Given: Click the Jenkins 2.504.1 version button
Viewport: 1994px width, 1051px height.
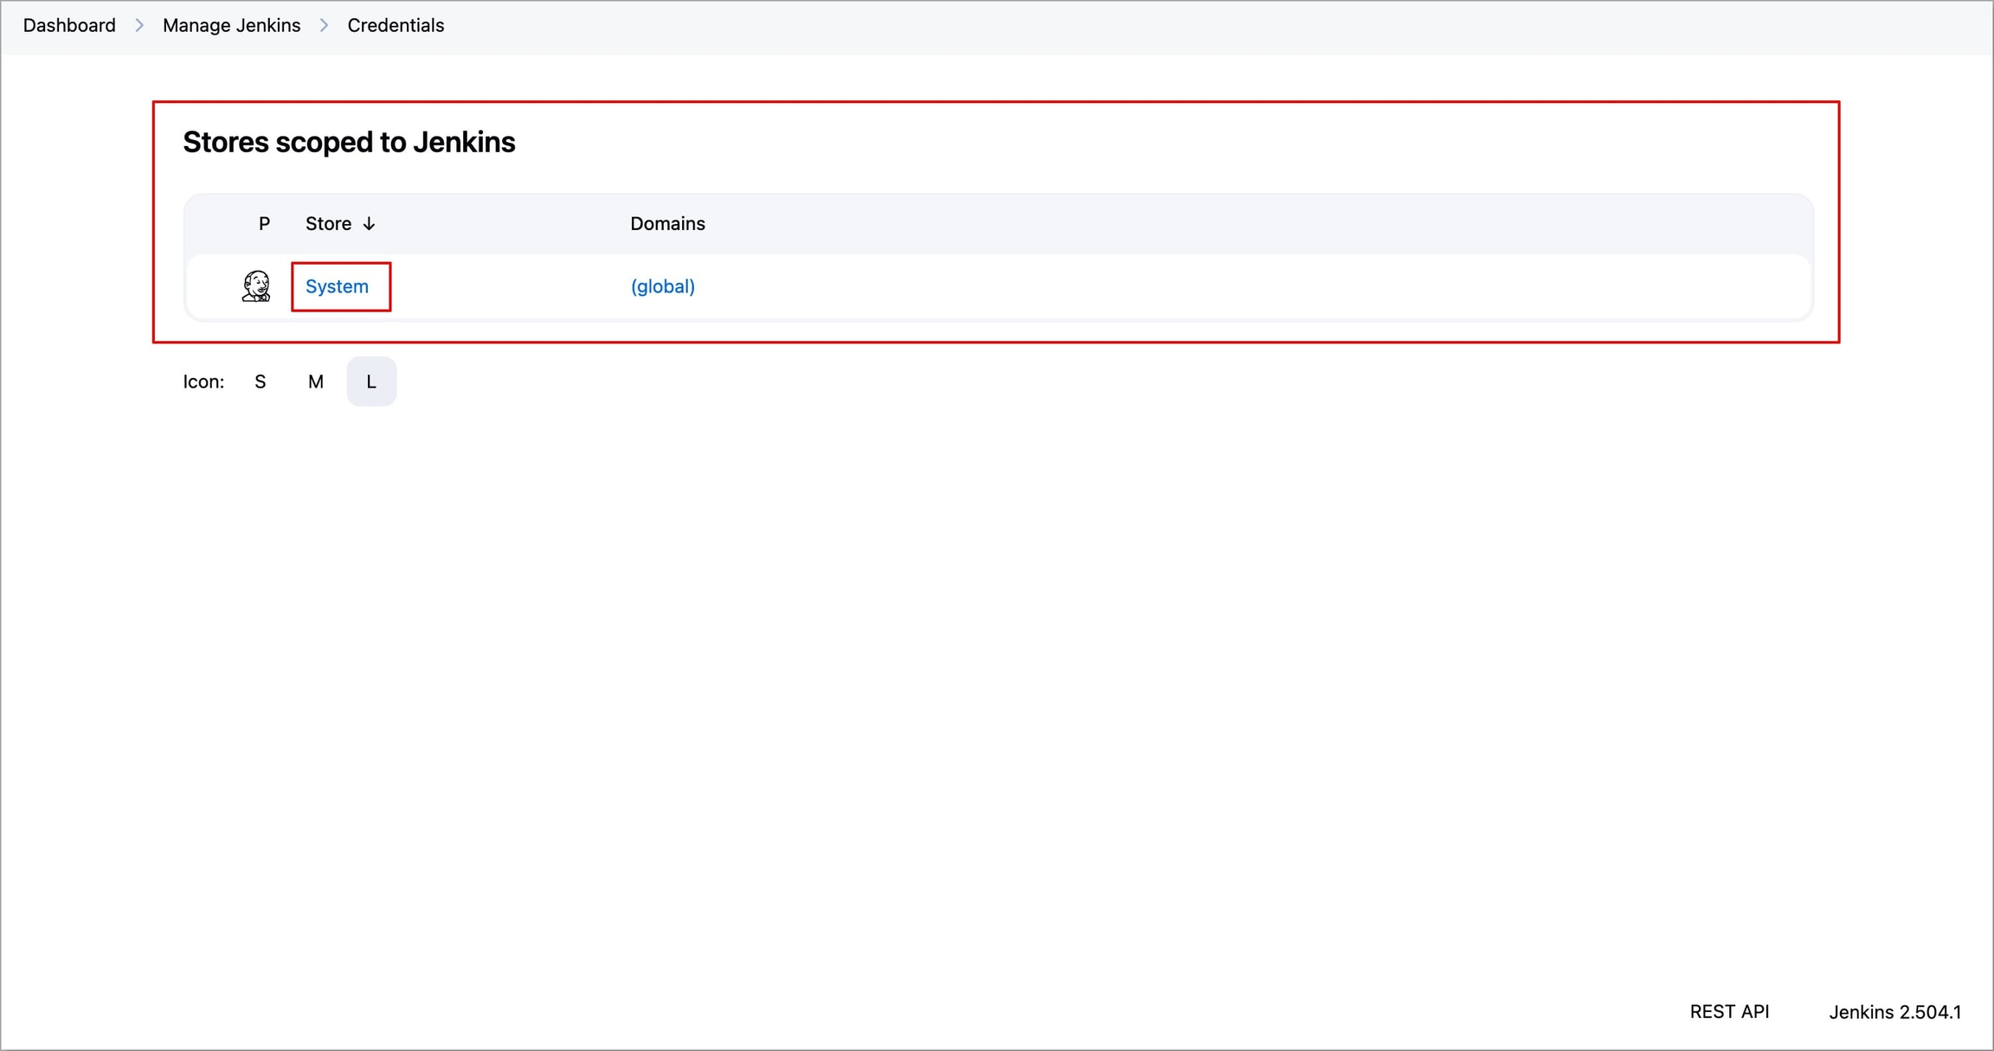Looking at the screenshot, I should point(1894,1011).
